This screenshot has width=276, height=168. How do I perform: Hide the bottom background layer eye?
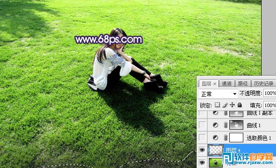tap(202, 162)
